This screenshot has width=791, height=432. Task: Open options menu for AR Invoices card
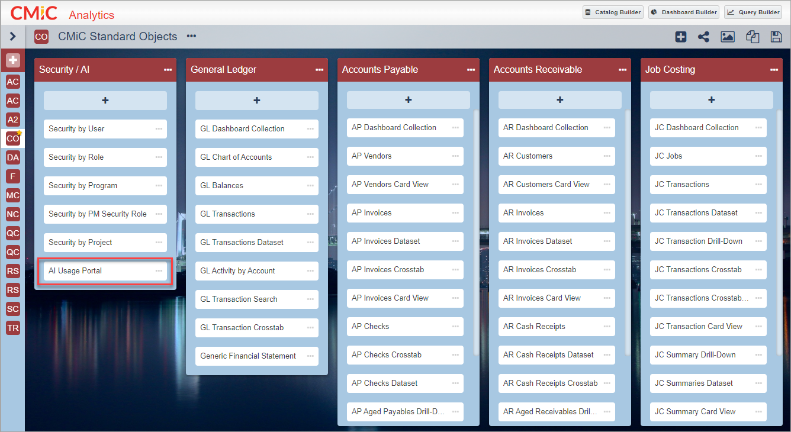click(607, 213)
